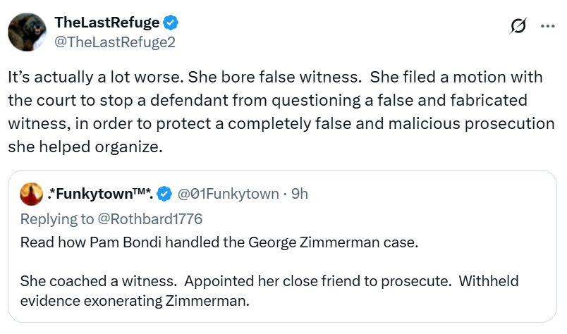Image resolution: width=567 pixels, height=334 pixels.
Task: Click the "She coached a witness" sentence
Action: 93,281
